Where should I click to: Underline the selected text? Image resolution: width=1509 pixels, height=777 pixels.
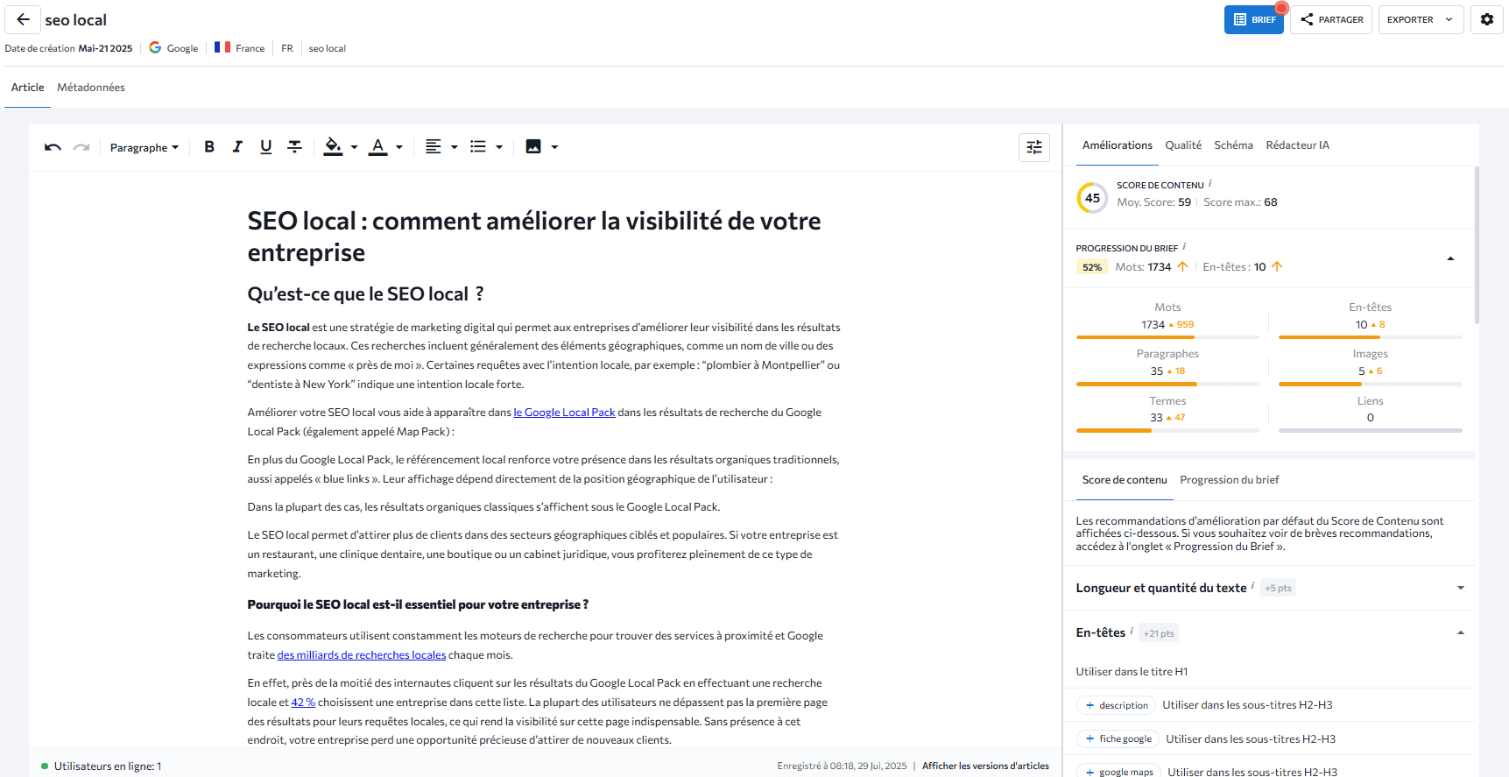tap(266, 147)
